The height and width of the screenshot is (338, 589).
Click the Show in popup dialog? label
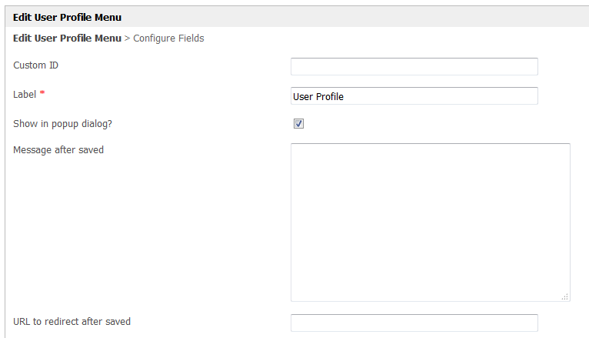tap(62, 123)
